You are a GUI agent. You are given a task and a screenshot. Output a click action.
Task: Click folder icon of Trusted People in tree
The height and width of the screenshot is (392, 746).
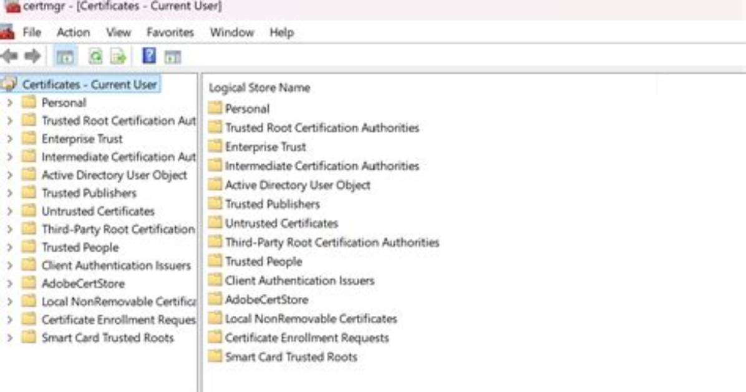[29, 247]
